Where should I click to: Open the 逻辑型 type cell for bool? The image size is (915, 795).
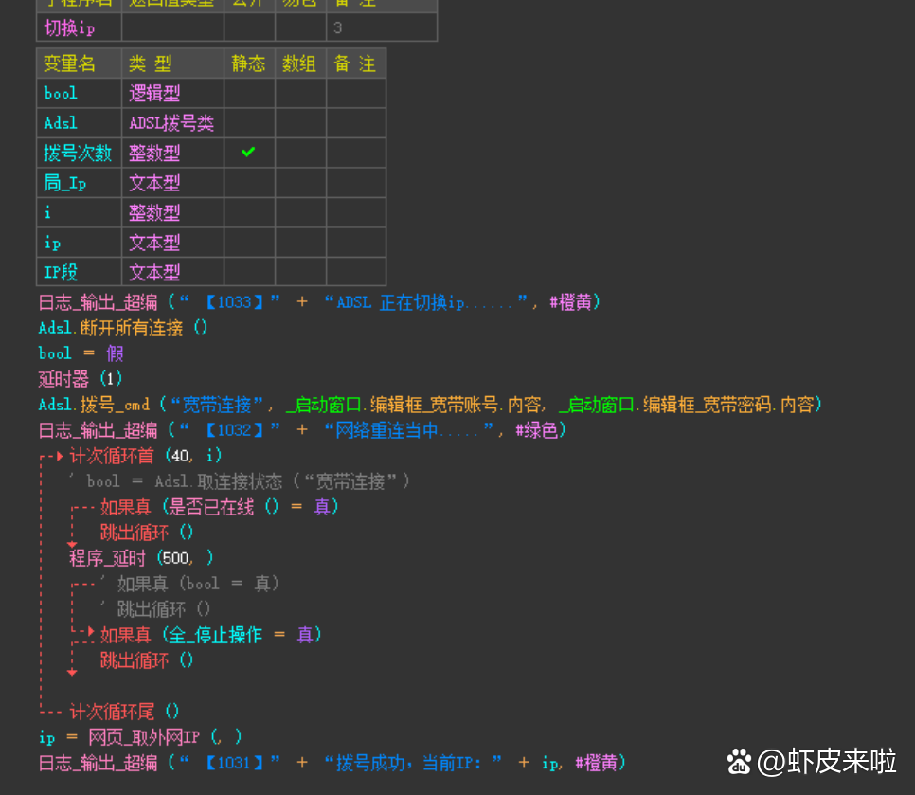(x=154, y=93)
